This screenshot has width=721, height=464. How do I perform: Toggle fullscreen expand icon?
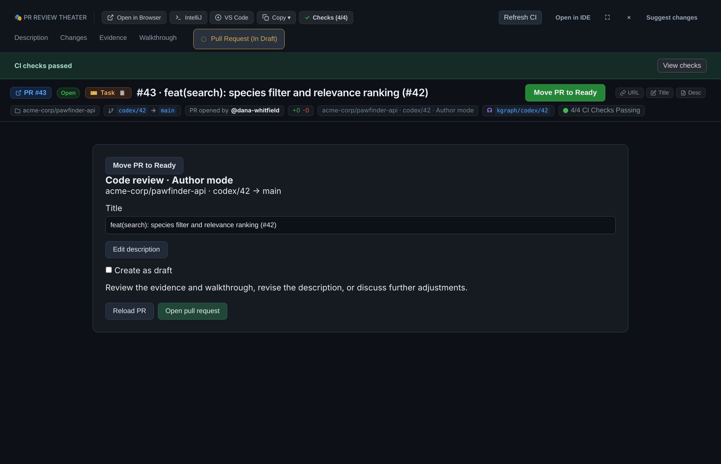pos(607,18)
